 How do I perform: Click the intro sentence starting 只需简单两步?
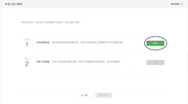(x=51, y=22)
